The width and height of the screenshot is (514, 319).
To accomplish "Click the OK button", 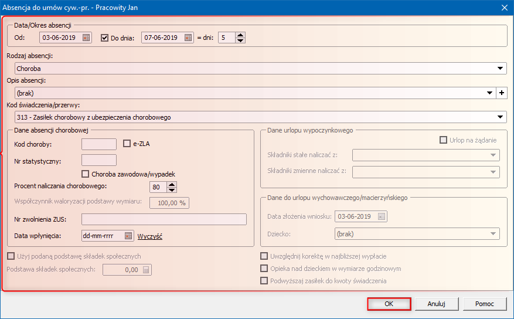I will coord(389,304).
